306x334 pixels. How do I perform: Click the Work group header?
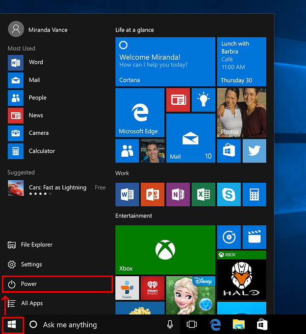click(x=122, y=173)
